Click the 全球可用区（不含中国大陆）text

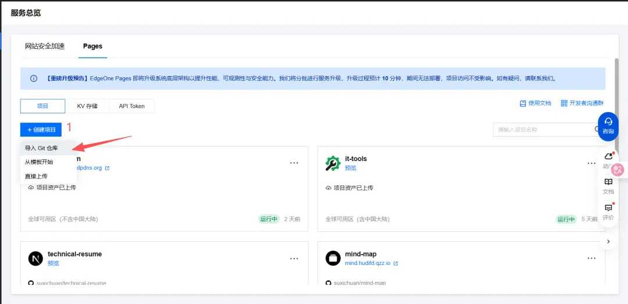click(63, 219)
